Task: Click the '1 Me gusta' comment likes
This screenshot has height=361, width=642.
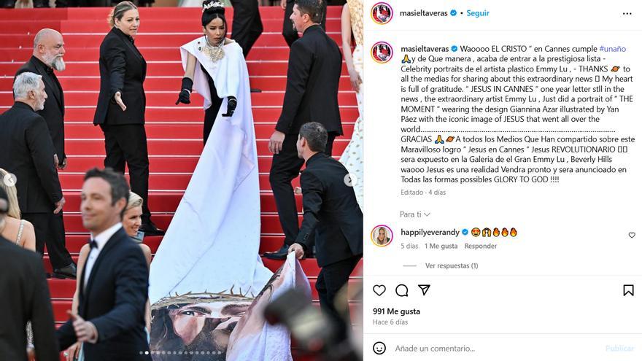Action: (x=441, y=246)
